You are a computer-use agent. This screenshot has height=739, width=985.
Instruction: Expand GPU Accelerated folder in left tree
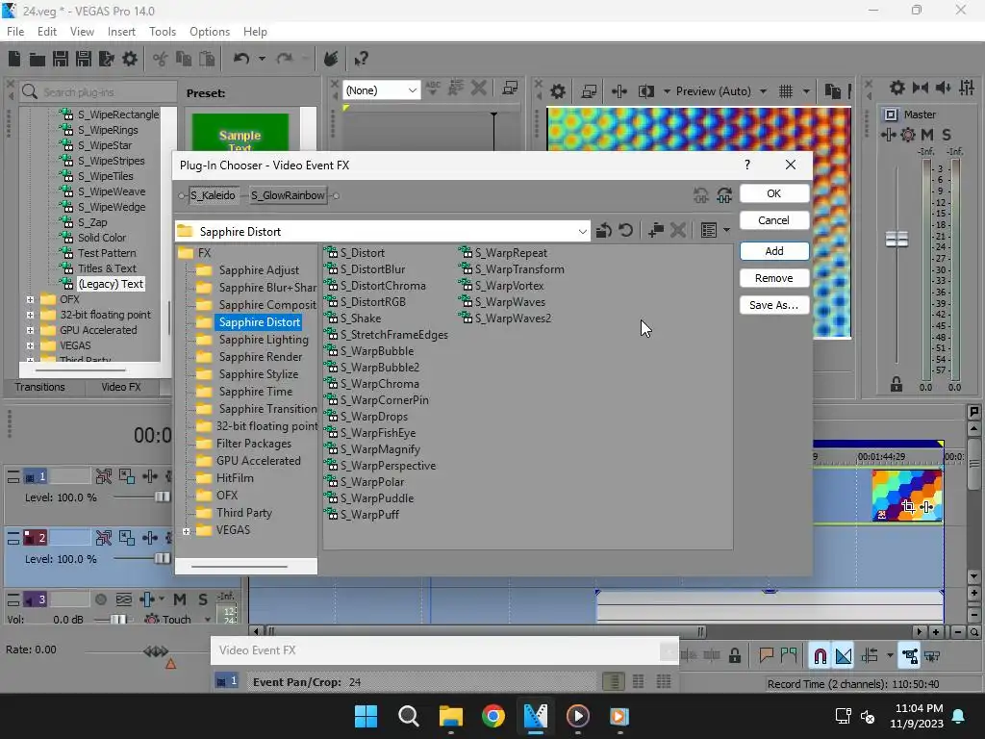coord(30,330)
